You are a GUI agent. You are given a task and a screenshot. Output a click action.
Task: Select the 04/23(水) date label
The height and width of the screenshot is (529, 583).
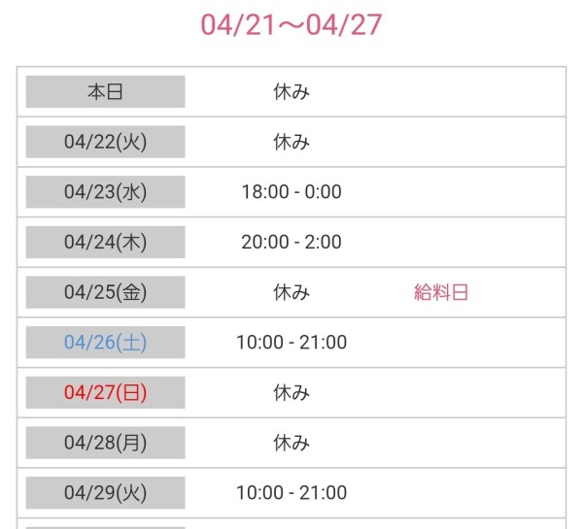point(105,192)
